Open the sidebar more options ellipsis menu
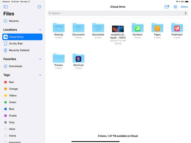This screenshot has height=143, width=191. click(x=39, y=7)
